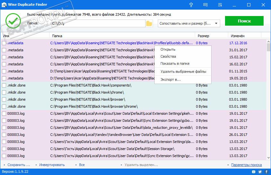
Task: Click the vertical scrollbar thumb
Action: click(268, 47)
